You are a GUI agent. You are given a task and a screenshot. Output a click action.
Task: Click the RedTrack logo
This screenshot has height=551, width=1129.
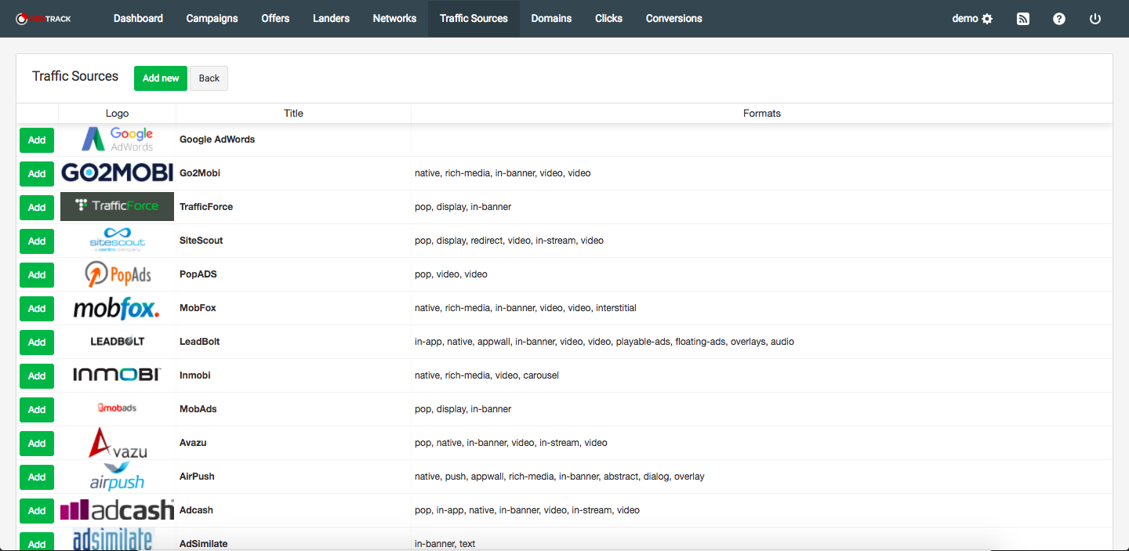click(x=44, y=19)
